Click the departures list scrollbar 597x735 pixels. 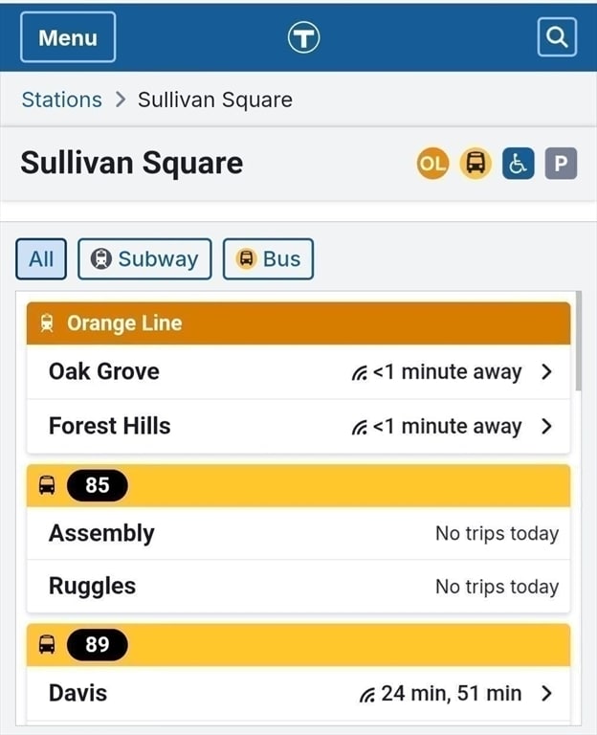579,341
